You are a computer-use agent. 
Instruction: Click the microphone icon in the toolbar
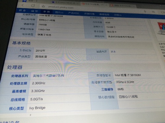145,11
